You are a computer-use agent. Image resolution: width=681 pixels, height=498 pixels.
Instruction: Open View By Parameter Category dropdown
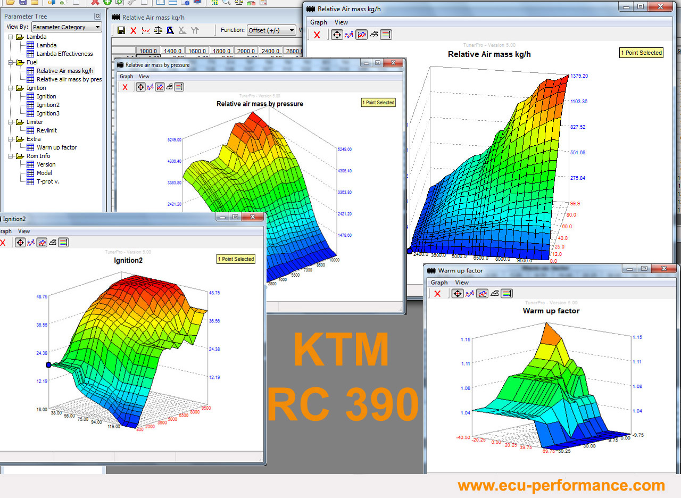pyautogui.click(x=67, y=27)
